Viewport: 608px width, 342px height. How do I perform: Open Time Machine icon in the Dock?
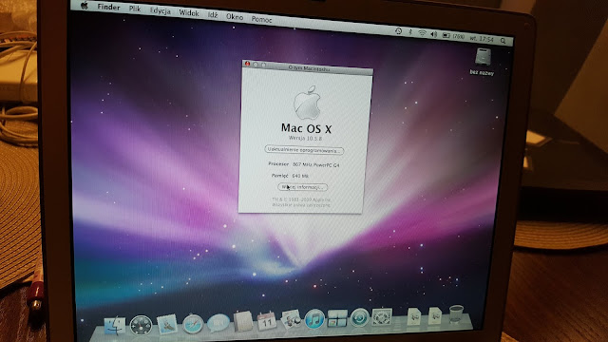pyautogui.click(x=359, y=318)
